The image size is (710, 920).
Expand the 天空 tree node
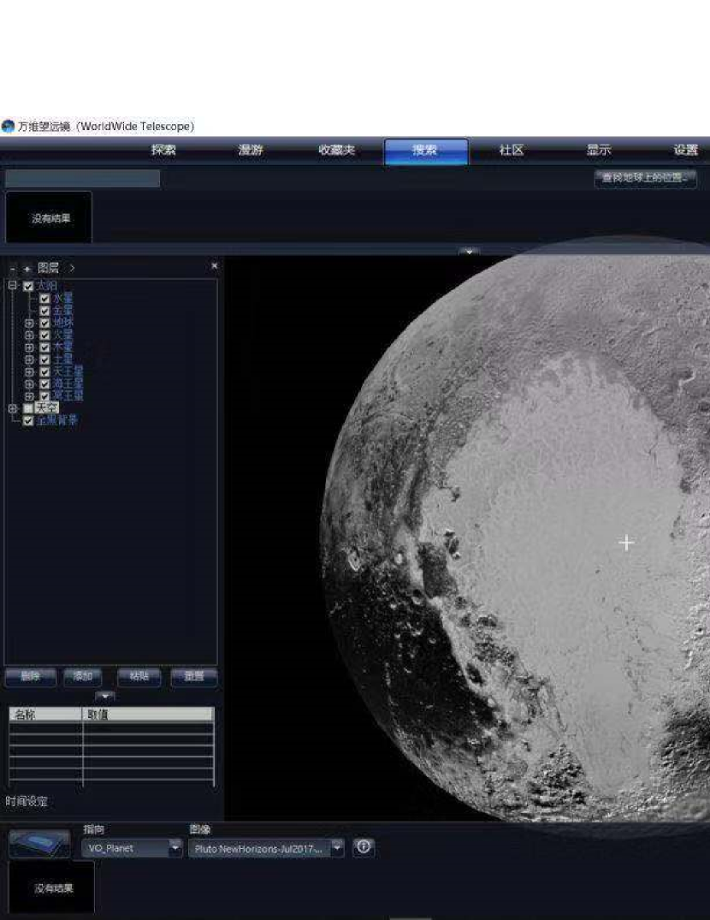pos(13,408)
